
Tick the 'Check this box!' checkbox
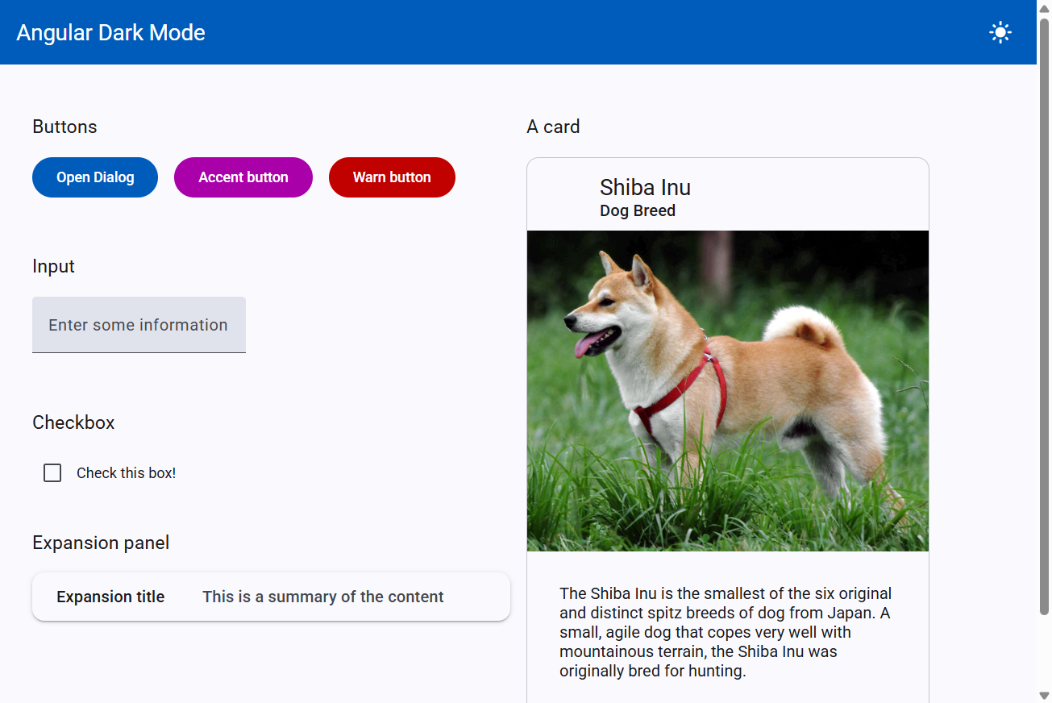pyautogui.click(x=52, y=473)
